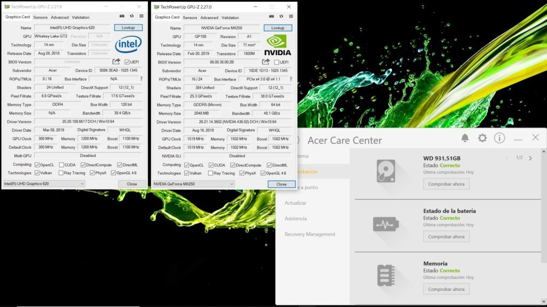Screen dimensions: 547x307
Task: Click the BIOS share icon in Intel GPU-Z window
Action: 116,62
